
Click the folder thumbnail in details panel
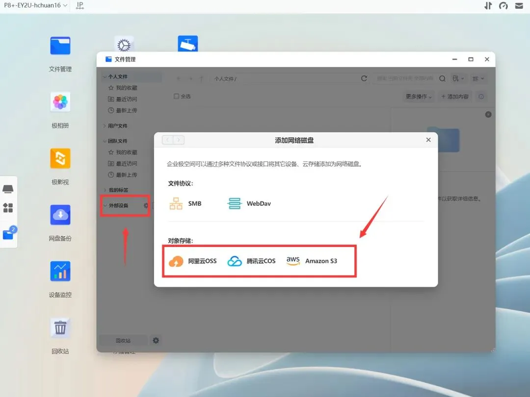coord(443,139)
